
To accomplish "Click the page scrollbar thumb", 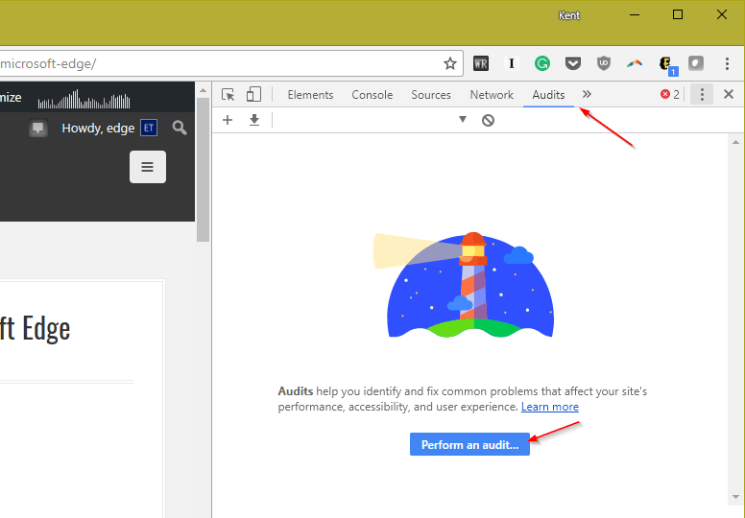I will point(203,170).
